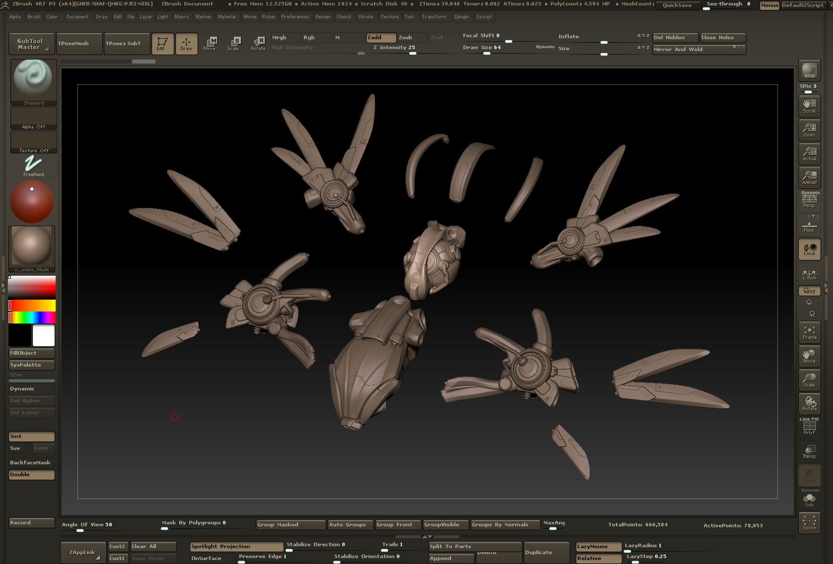Click Scale view icon in right shelf
Image resolution: width=833 pixels, height=564 pixels.
pos(809,380)
